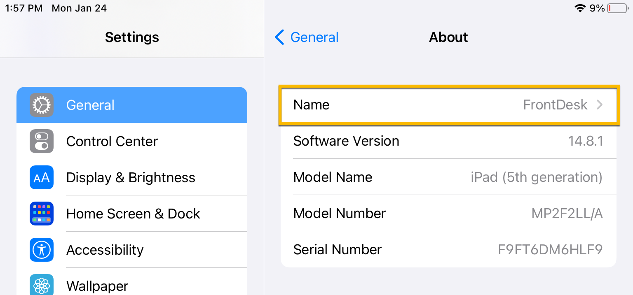Tap the 14.8.1 version value

[x=586, y=141]
